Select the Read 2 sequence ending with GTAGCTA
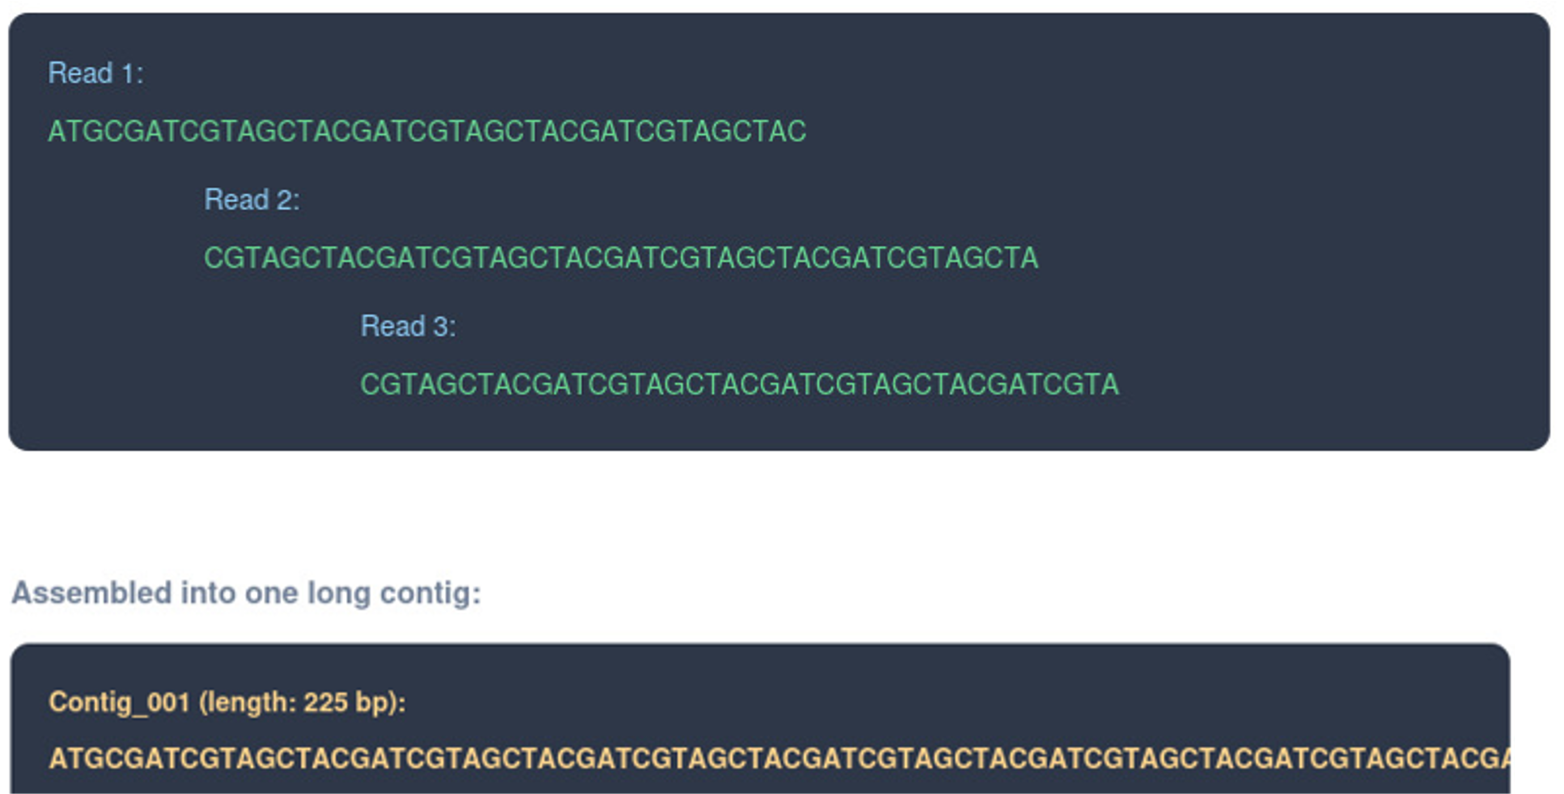The height and width of the screenshot is (794, 1564). 621,258
